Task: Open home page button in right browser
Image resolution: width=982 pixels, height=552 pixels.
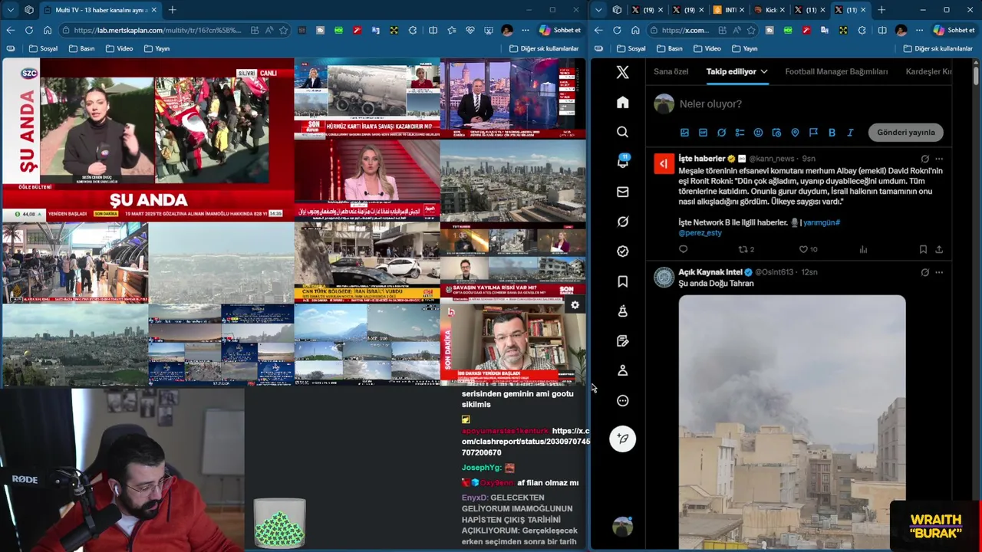Action: pyautogui.click(x=635, y=30)
